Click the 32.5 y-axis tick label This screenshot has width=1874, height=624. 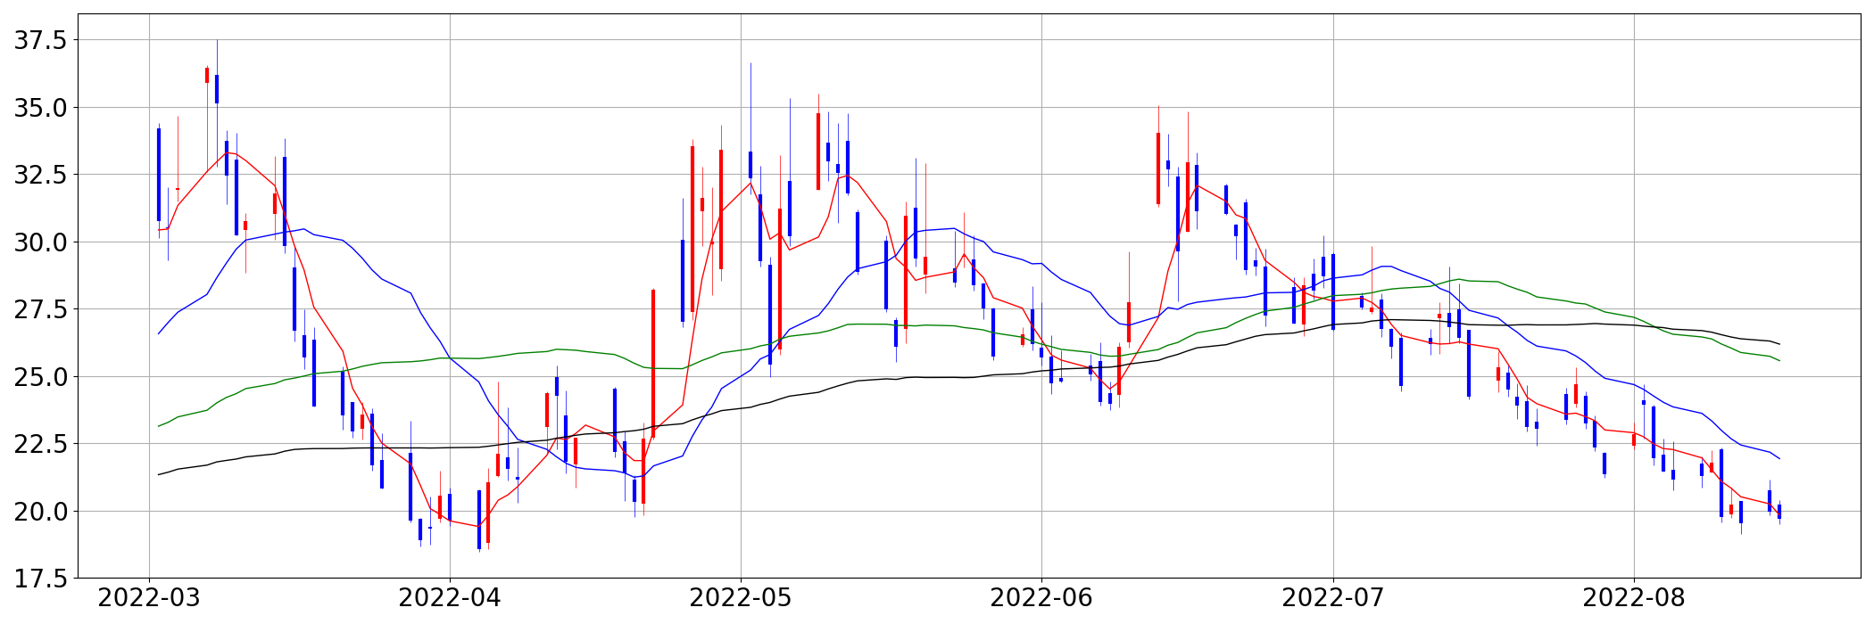pos(39,176)
